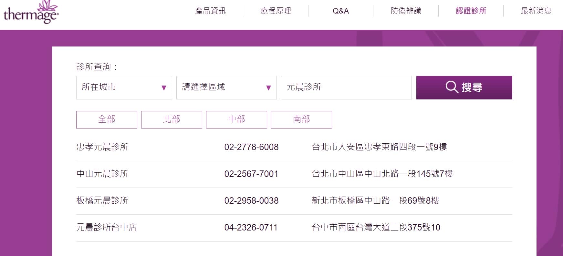Screen dimensions: 563x256
Task: Filter clinics by 南部
Action: [x=301, y=120]
